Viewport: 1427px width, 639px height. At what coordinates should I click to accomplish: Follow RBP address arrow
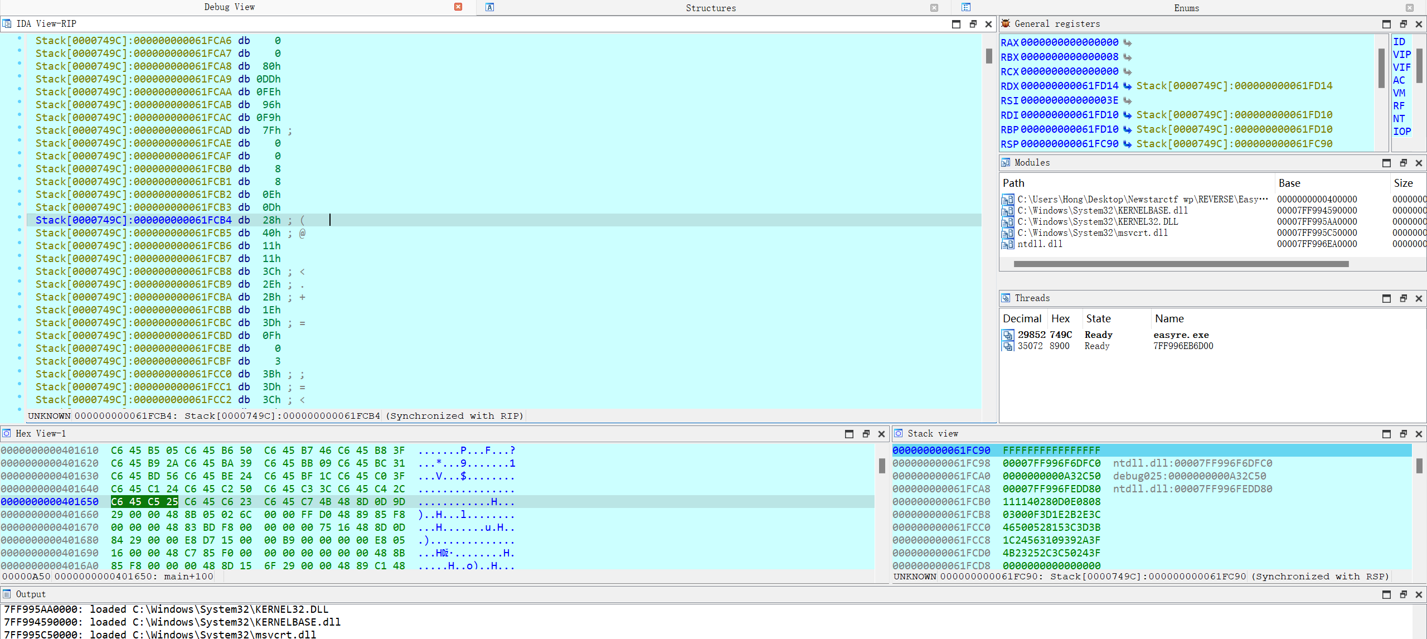(x=1127, y=129)
